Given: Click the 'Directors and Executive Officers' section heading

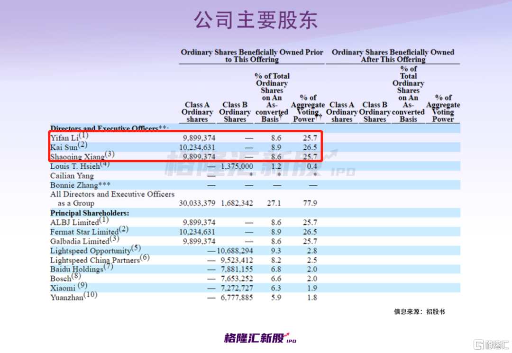Looking at the screenshot, I should [x=109, y=128].
